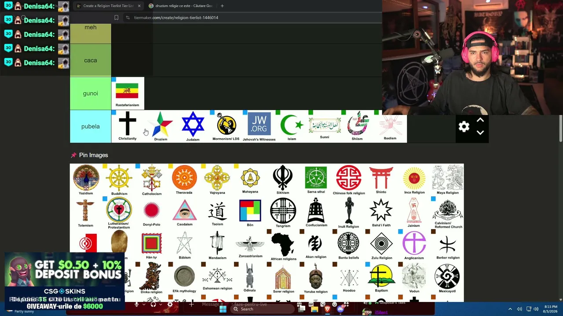Viewport: 563px width, 316px height.
Task: Select the African religions tile
Action: click(283, 246)
